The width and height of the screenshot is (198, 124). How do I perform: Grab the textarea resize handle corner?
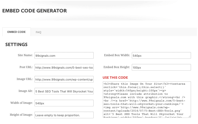pos(189,116)
